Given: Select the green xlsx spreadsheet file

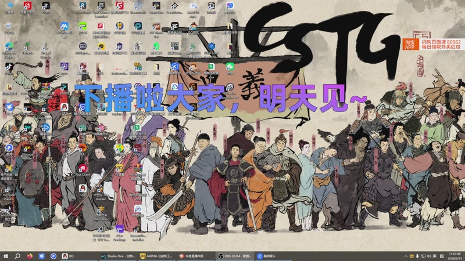Looking at the screenshot, I should [x=212, y=70].
